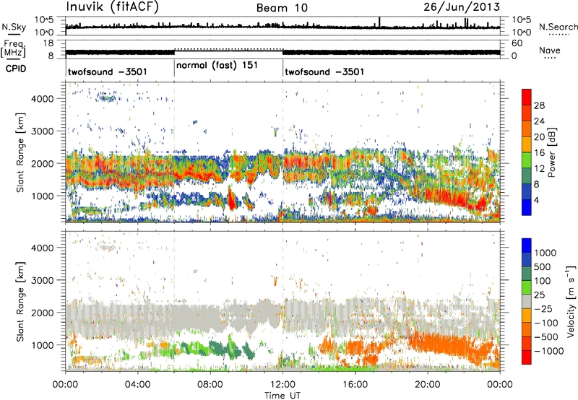Click the 'Nave' legend label

tap(550, 51)
